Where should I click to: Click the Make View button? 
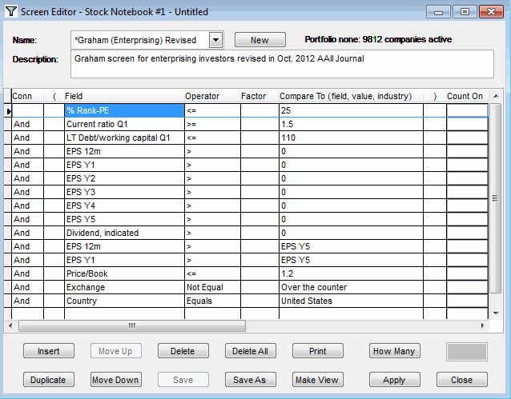pyautogui.click(x=316, y=380)
